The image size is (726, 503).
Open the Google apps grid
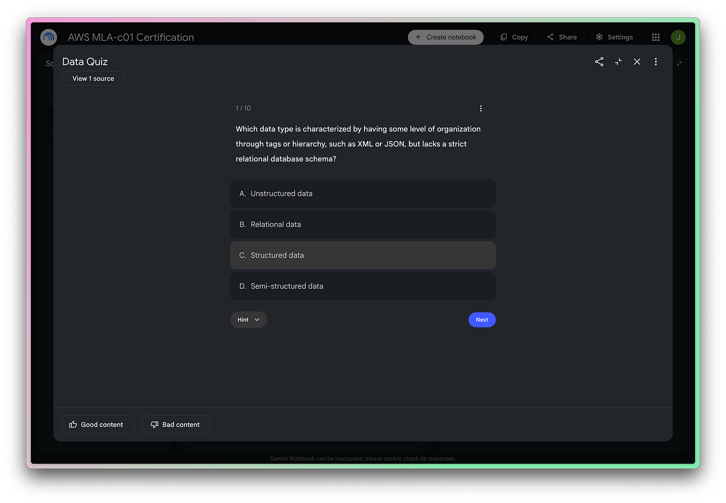(656, 37)
